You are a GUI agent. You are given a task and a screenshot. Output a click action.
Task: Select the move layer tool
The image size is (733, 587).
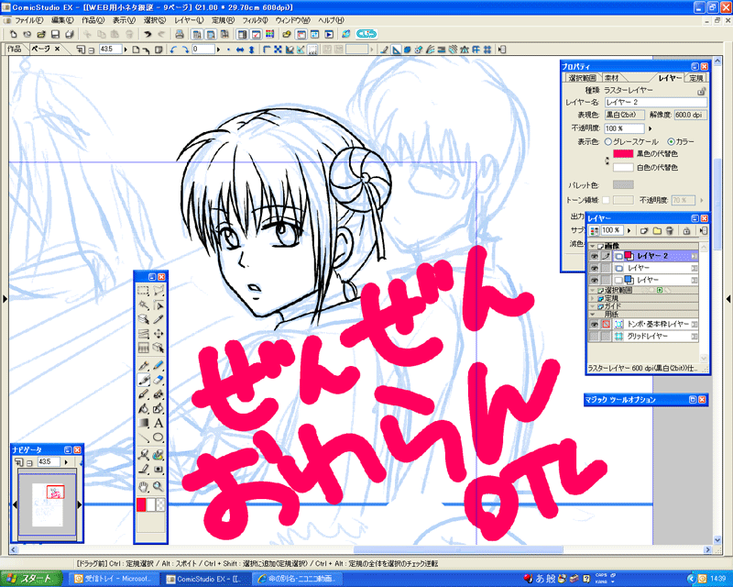pyautogui.click(x=158, y=334)
